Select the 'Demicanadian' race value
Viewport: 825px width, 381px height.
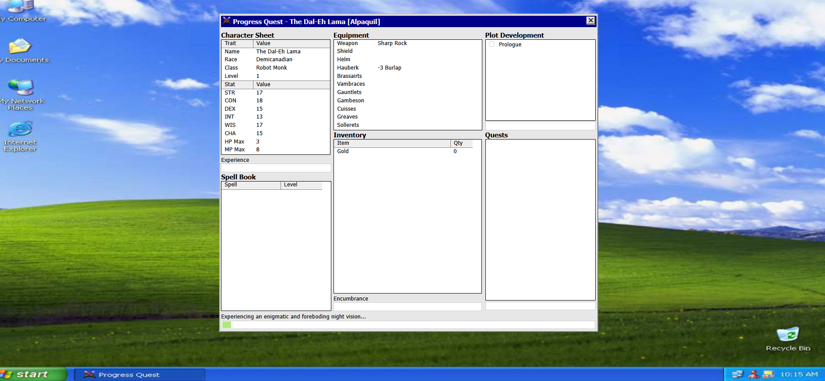(274, 59)
